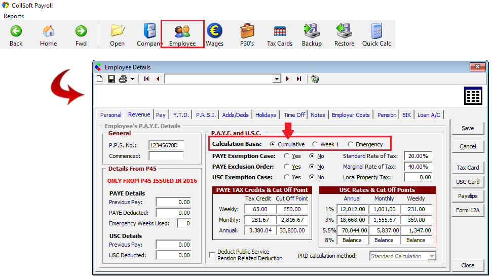492x278 pixels.
Task: Open the Reports menu
Action: click(x=14, y=16)
